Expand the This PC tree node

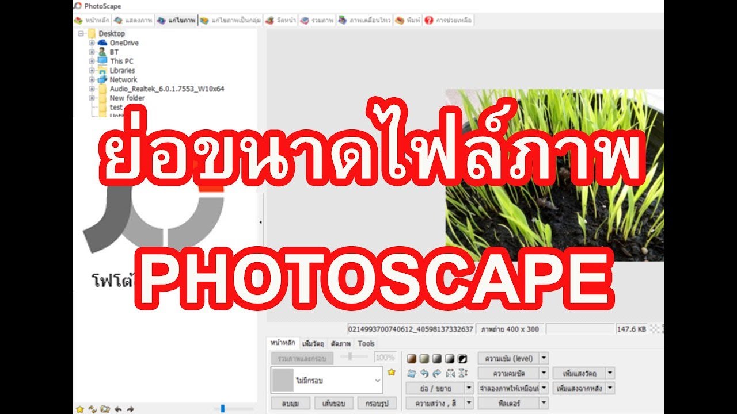92,61
